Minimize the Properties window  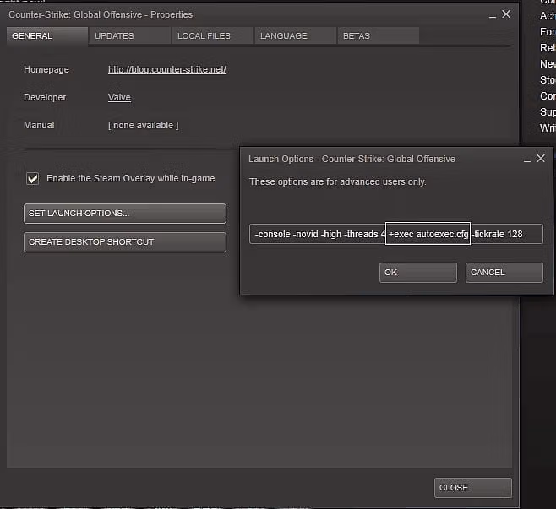tap(493, 15)
